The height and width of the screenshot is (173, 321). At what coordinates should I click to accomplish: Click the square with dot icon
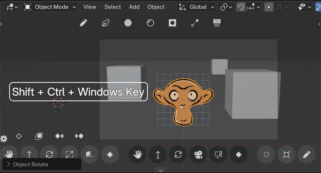pyautogui.click(x=172, y=23)
